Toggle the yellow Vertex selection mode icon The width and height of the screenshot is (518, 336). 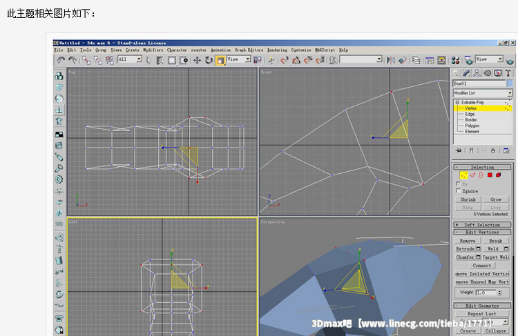(463, 175)
